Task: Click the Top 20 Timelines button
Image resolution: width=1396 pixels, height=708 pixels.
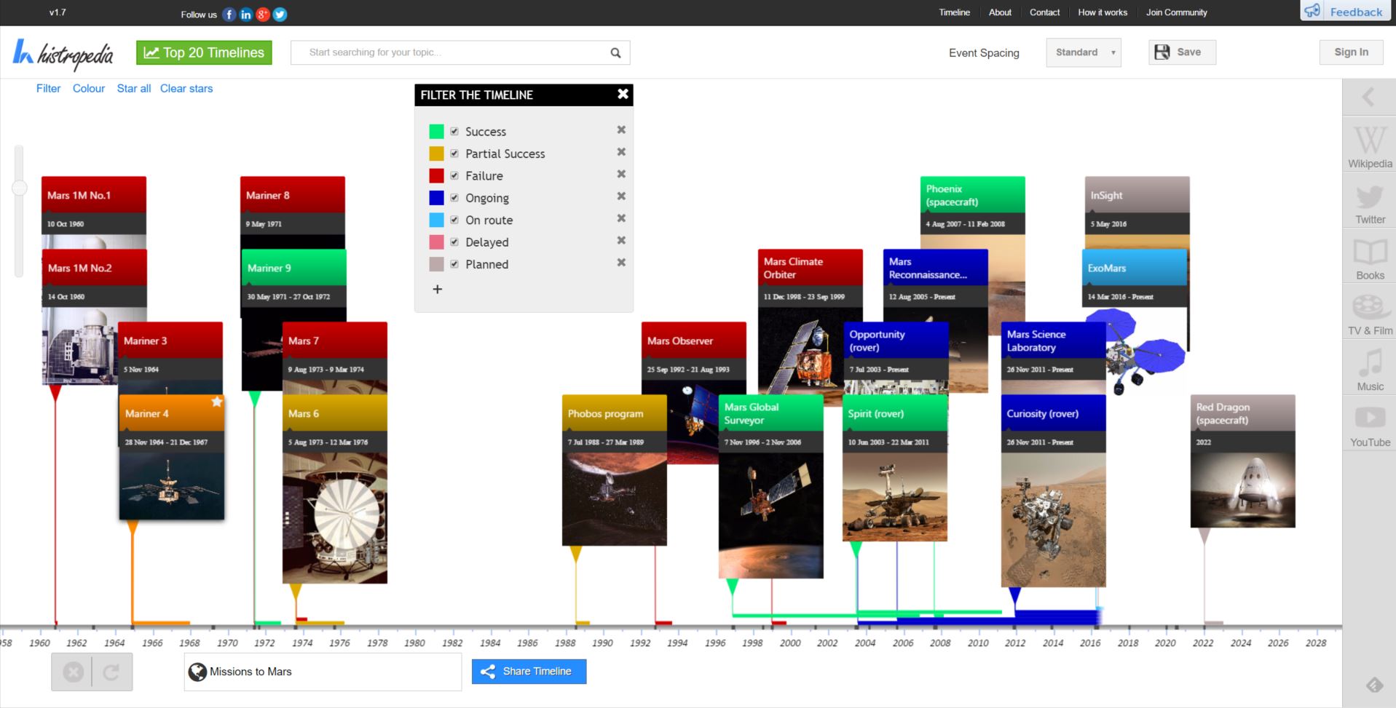Action: click(x=204, y=52)
